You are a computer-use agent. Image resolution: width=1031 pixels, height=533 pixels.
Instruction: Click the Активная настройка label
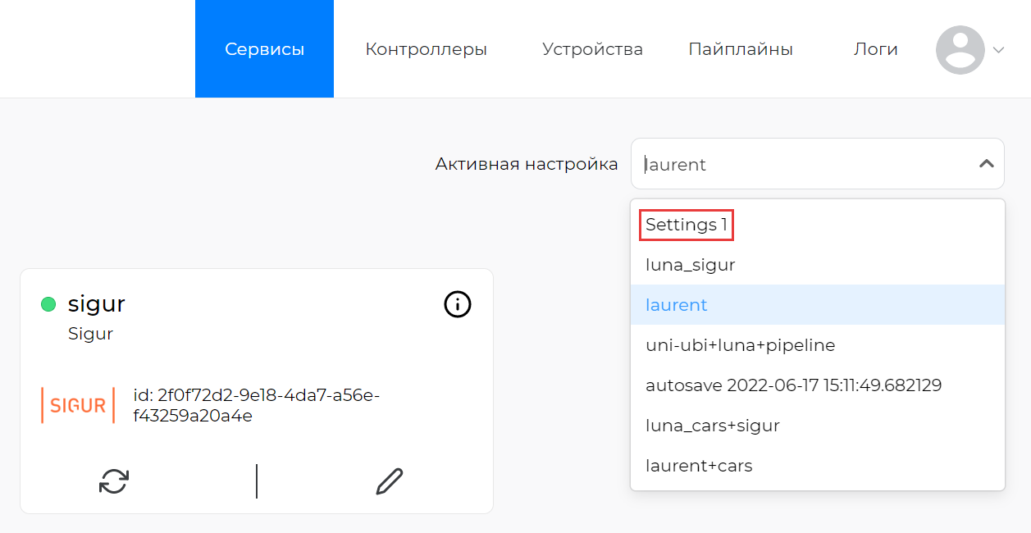click(527, 164)
